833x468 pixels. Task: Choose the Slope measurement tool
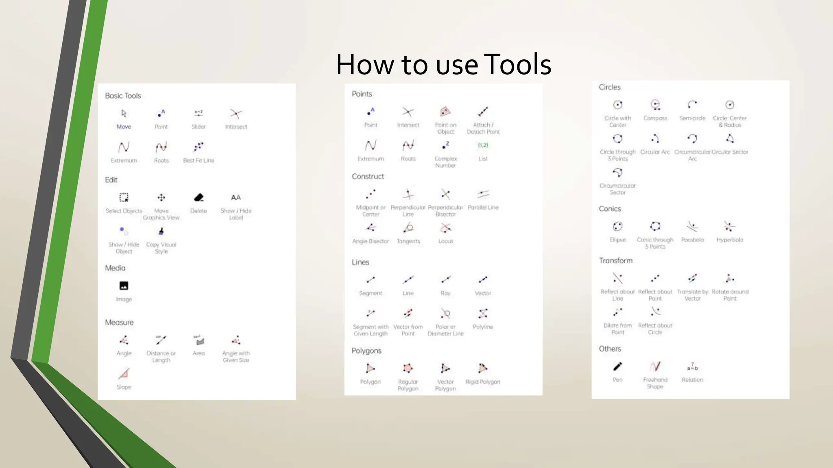pos(124,374)
